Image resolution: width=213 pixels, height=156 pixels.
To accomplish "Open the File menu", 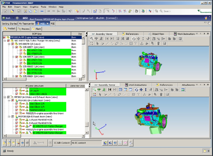I will 4,7.
